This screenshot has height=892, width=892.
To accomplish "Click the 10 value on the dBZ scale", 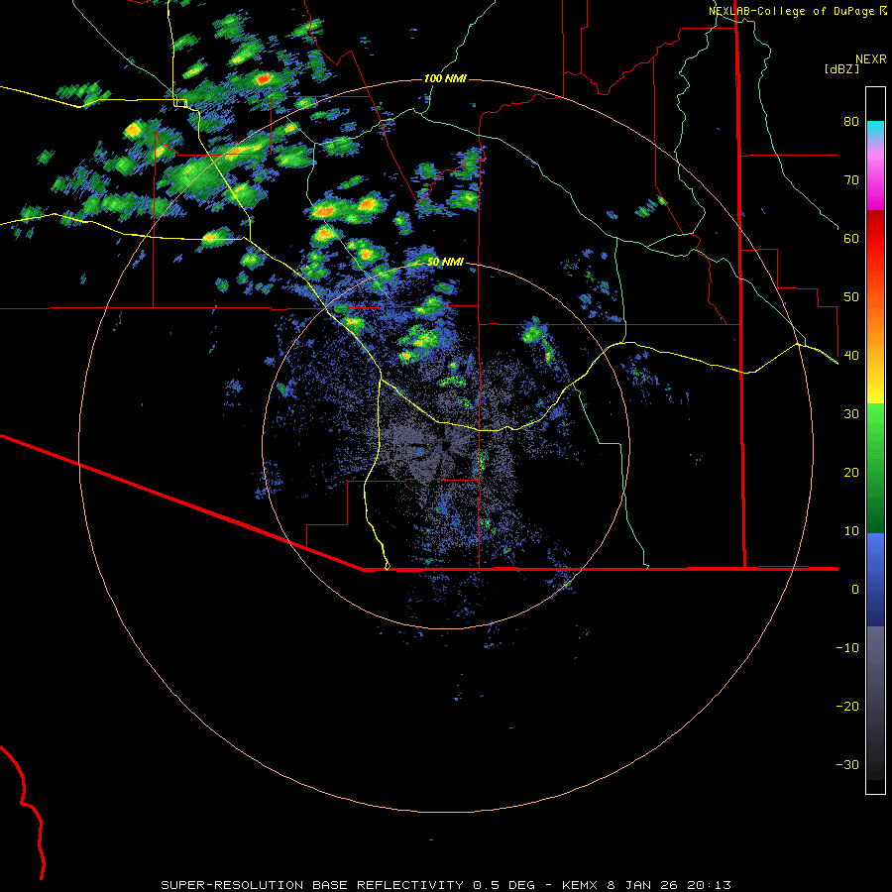I will (851, 531).
